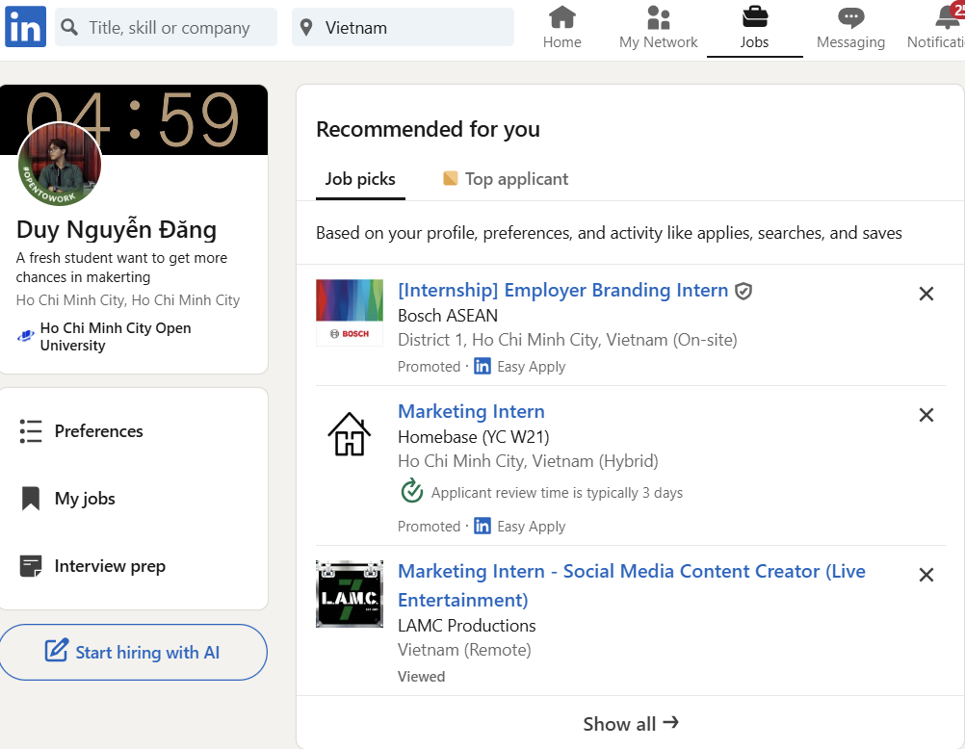Screen dimensions: 965x749
Task: Click the LAMC Productions company name
Action: 466,626
